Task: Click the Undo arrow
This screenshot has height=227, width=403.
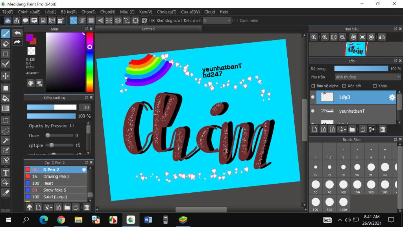Action: click(17, 33)
